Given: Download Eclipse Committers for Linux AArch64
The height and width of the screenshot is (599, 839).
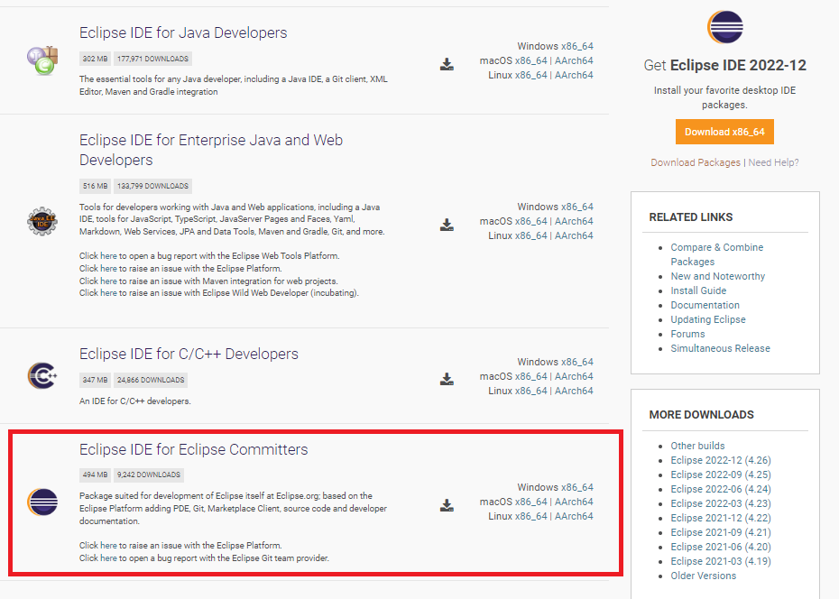Looking at the screenshot, I should (574, 516).
